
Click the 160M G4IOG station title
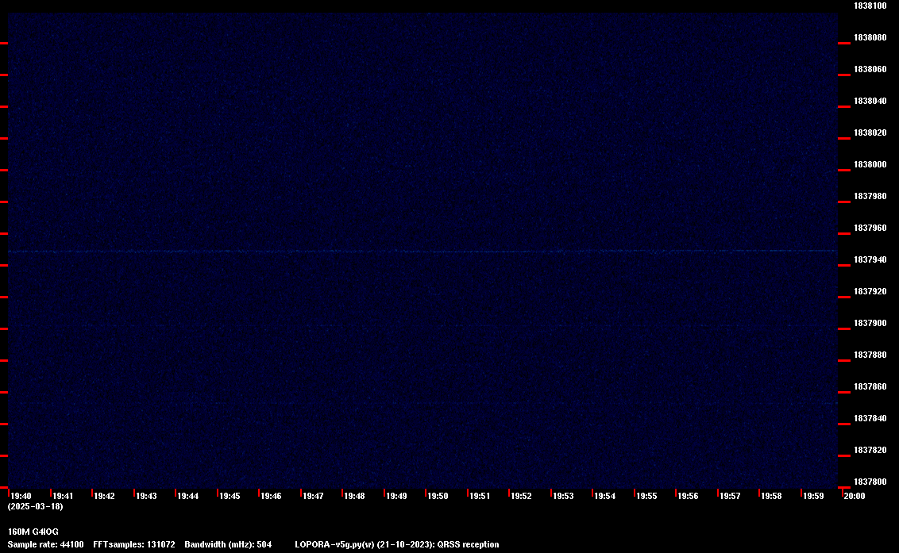(33, 532)
